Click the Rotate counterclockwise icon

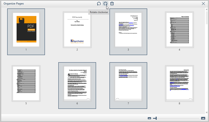click(x=99, y=4)
